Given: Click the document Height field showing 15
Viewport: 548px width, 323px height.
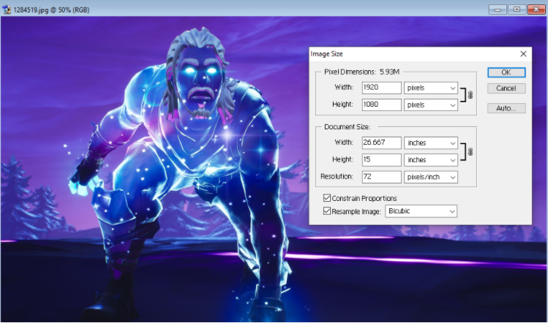Looking at the screenshot, I should 381,159.
